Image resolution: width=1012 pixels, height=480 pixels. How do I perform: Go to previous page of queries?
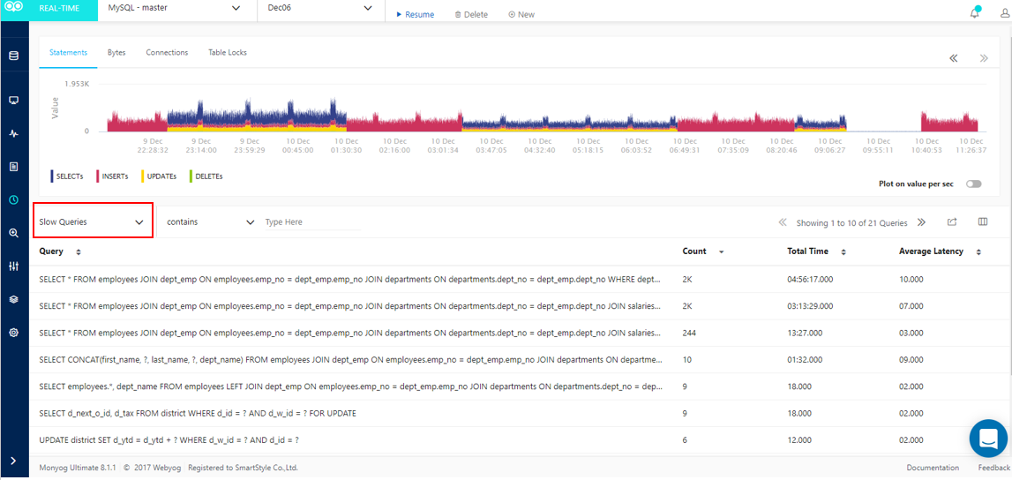click(783, 222)
